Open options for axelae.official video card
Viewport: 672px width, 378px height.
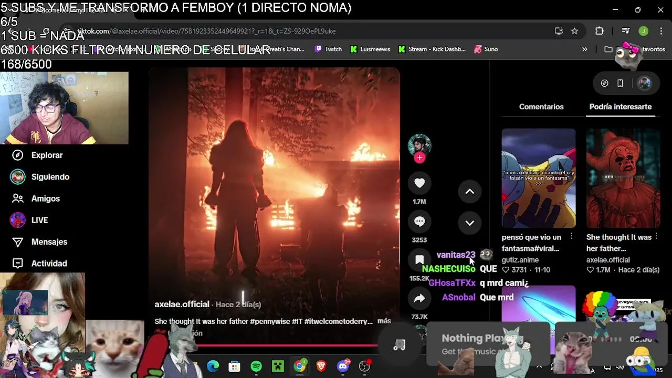point(656,237)
